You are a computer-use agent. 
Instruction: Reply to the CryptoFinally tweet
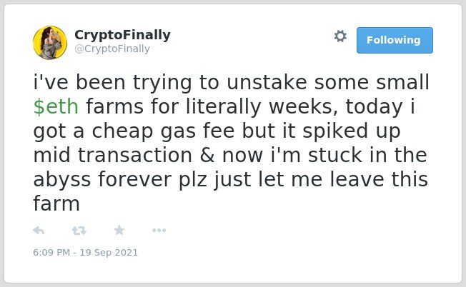pyautogui.click(x=39, y=231)
